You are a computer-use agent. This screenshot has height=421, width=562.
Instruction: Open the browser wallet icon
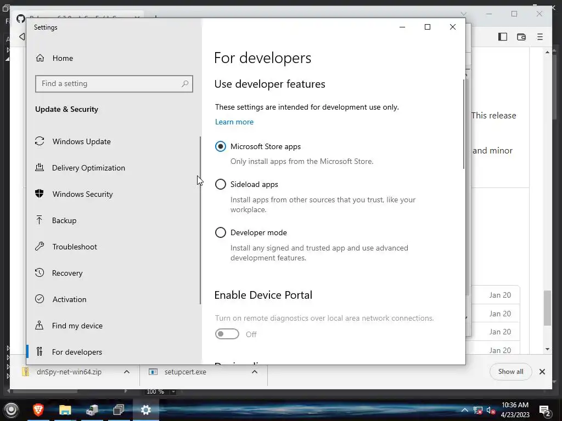[x=521, y=37]
